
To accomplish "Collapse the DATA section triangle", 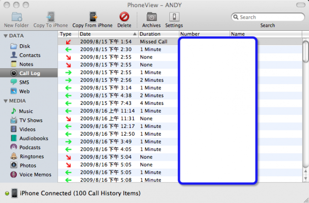I will pos(5,36).
